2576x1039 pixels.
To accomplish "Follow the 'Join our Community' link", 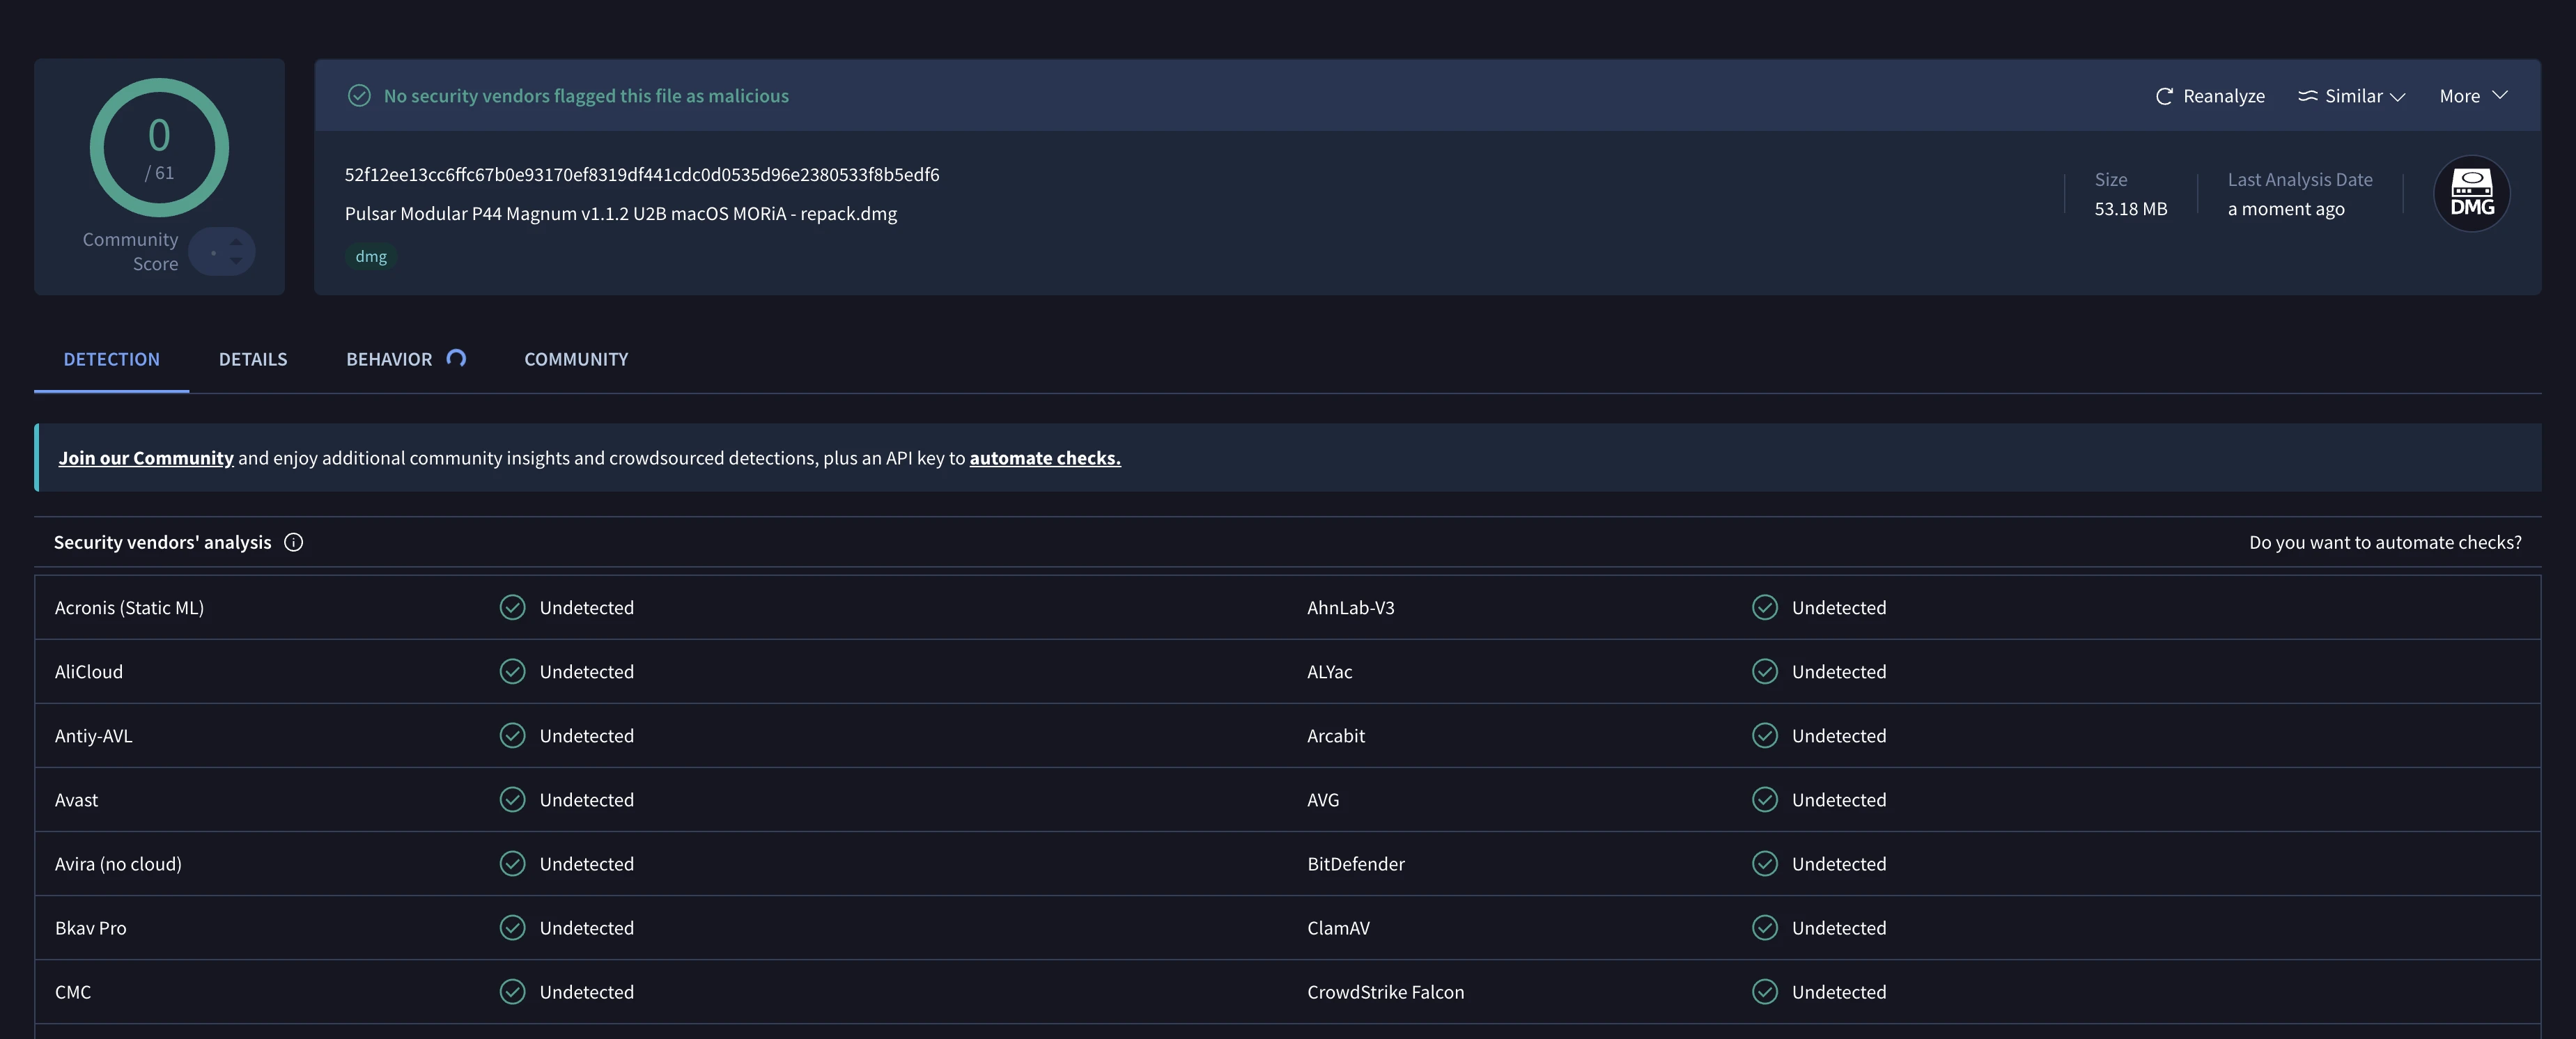I will tap(146, 458).
